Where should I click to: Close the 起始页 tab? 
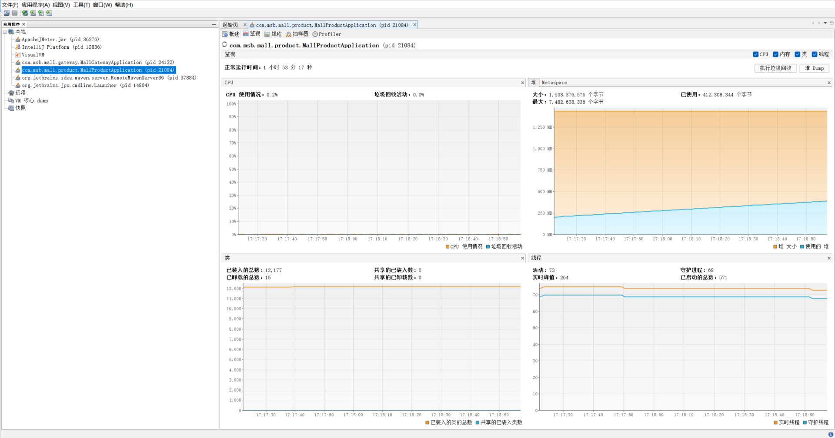coord(244,25)
